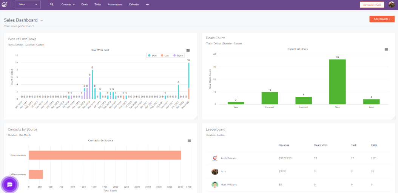Click the Deals Count widget title
398x193 pixels.
click(215, 38)
